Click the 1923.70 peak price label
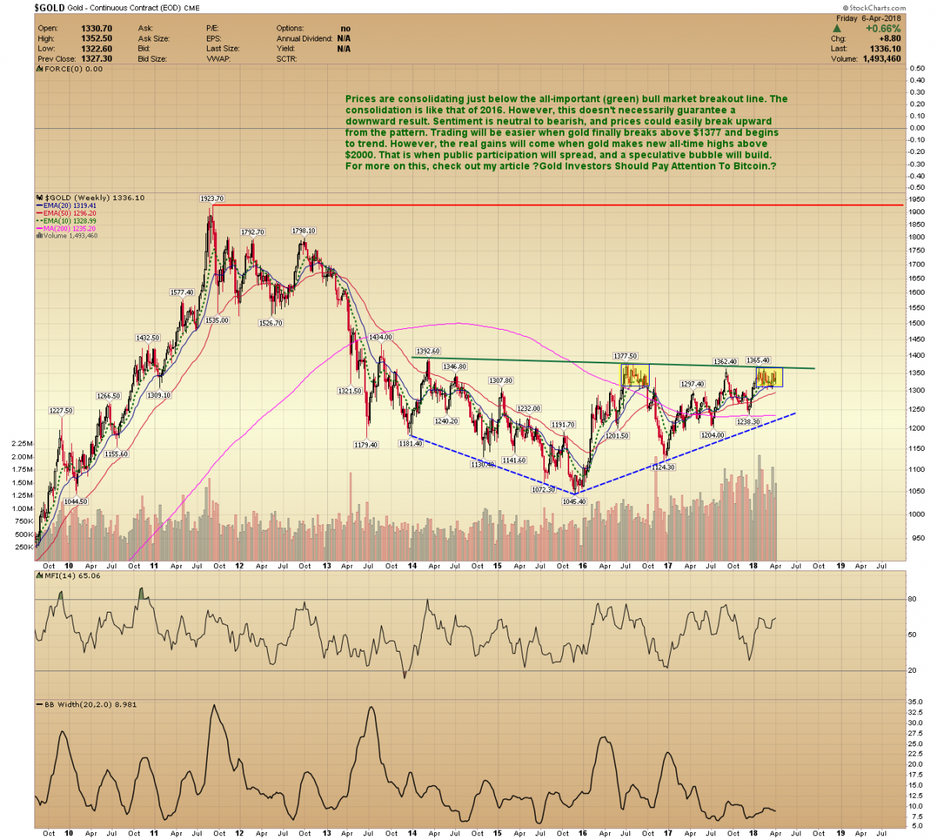937x840 pixels. coord(212,199)
